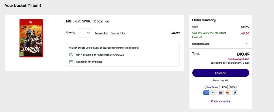Click the collection store icon
This screenshot has height=112, width=274.
tap(71, 62)
